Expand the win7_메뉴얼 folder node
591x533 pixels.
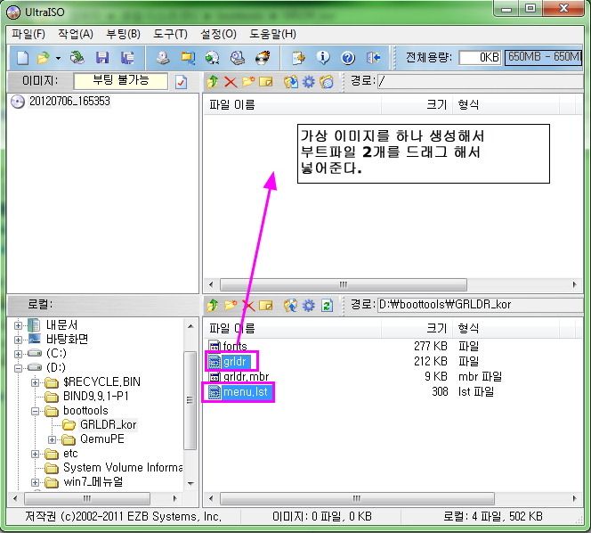[35, 482]
